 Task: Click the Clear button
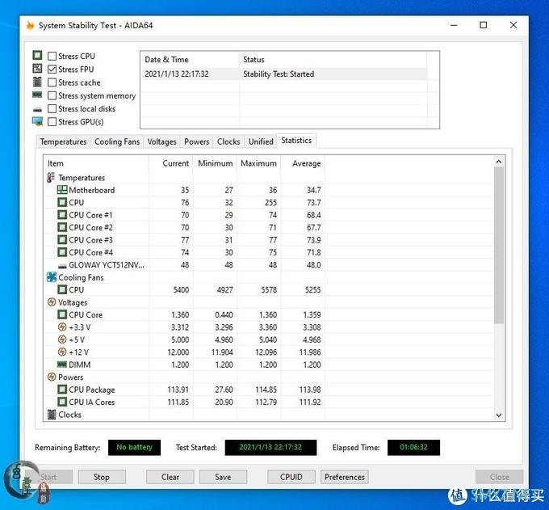pos(170,477)
